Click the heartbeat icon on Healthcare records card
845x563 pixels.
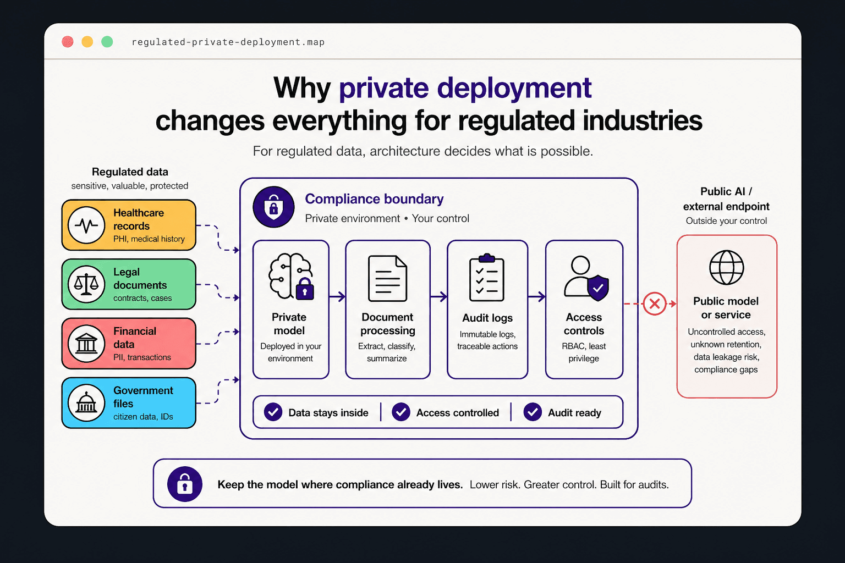point(86,224)
